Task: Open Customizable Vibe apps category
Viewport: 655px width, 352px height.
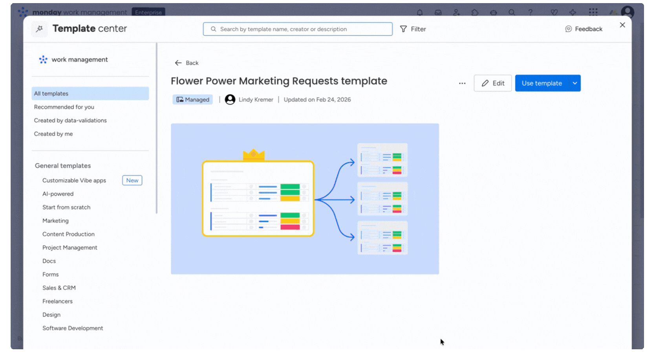Action: [x=74, y=180]
